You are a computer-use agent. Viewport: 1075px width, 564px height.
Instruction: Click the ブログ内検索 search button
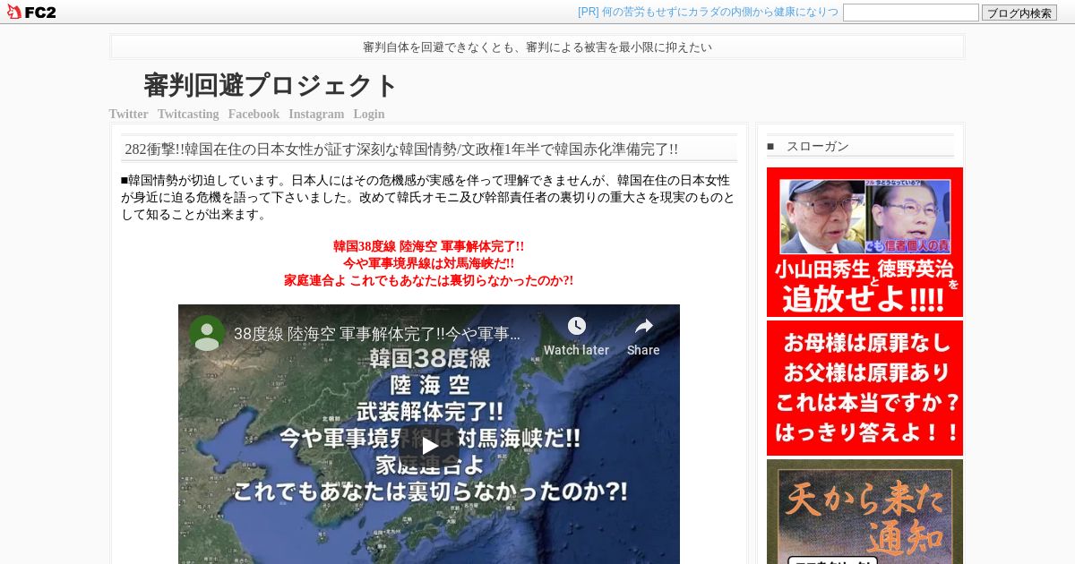point(1019,13)
